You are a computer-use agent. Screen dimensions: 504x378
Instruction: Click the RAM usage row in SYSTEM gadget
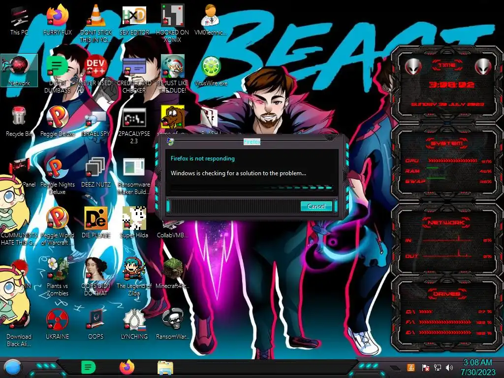448,171
